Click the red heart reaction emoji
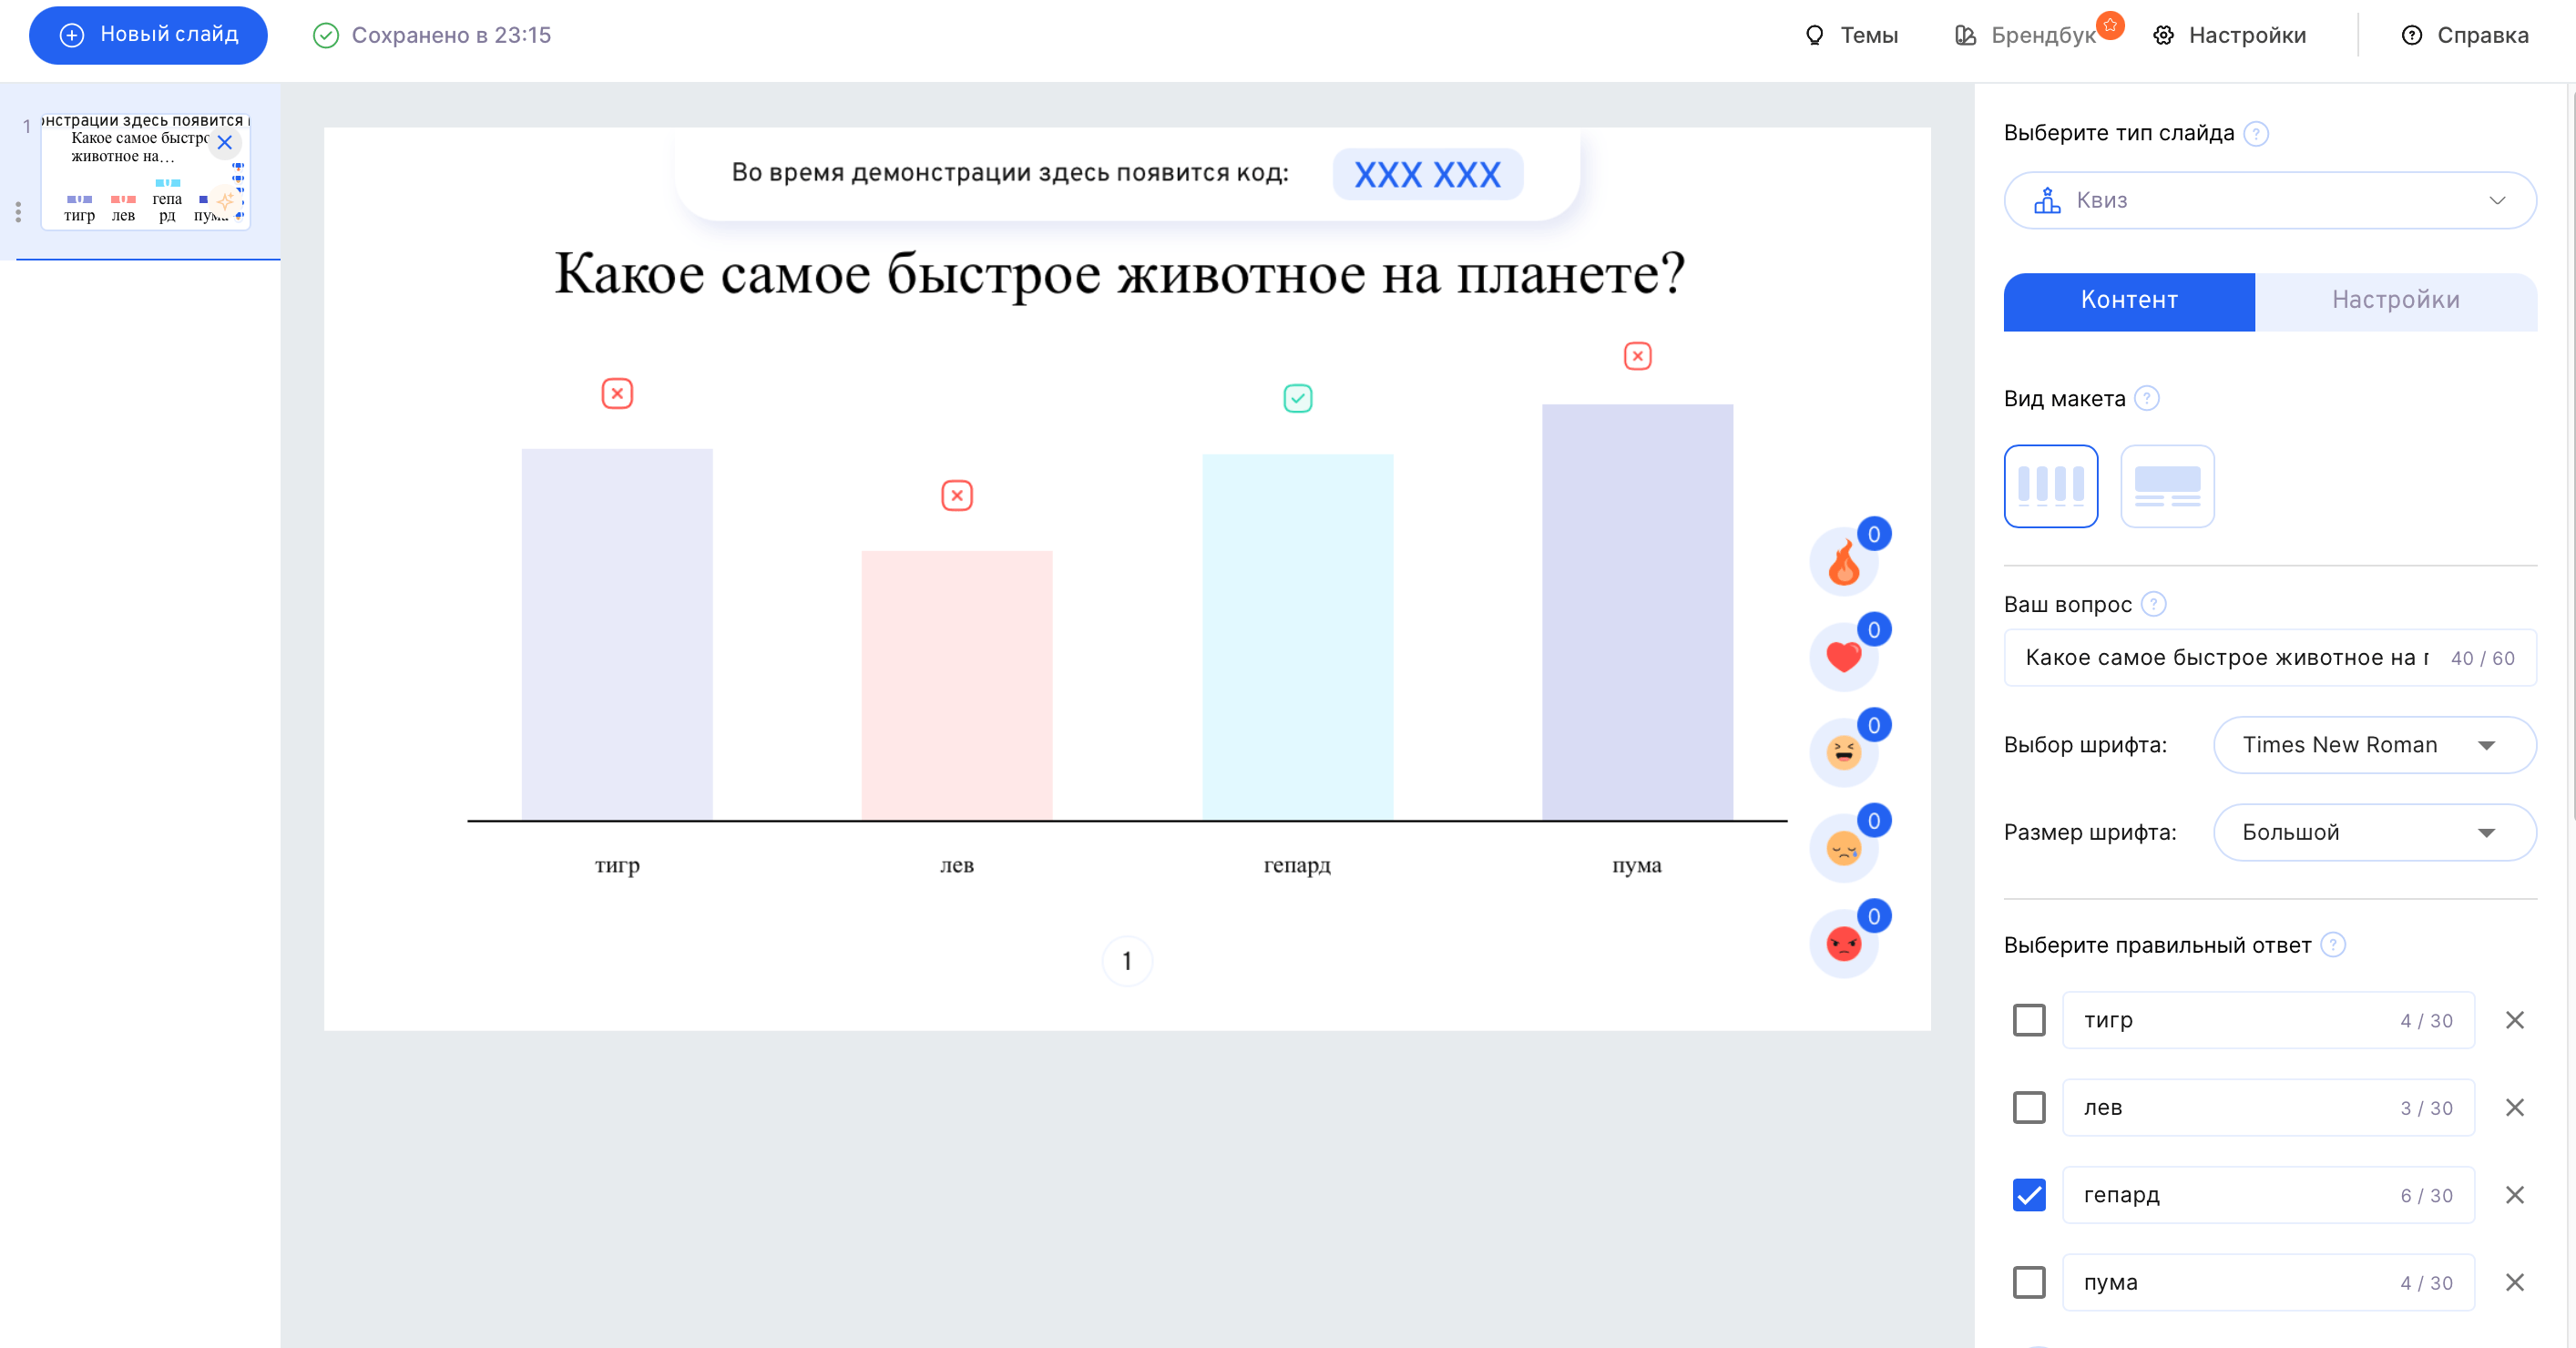The image size is (2576, 1348). pos(1843,657)
